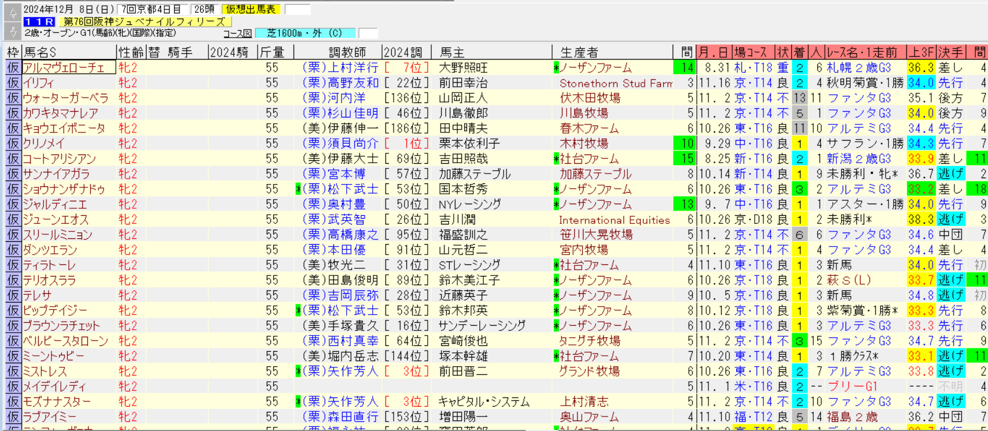The image size is (988, 431).
Task: Click the 月.日 column header
Action: 714,52
